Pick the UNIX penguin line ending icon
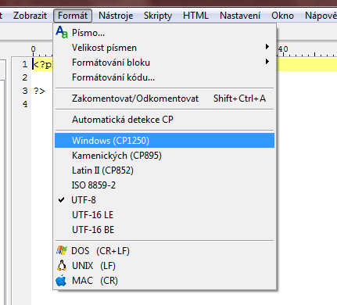The height and width of the screenshot is (305, 337). coord(62,265)
